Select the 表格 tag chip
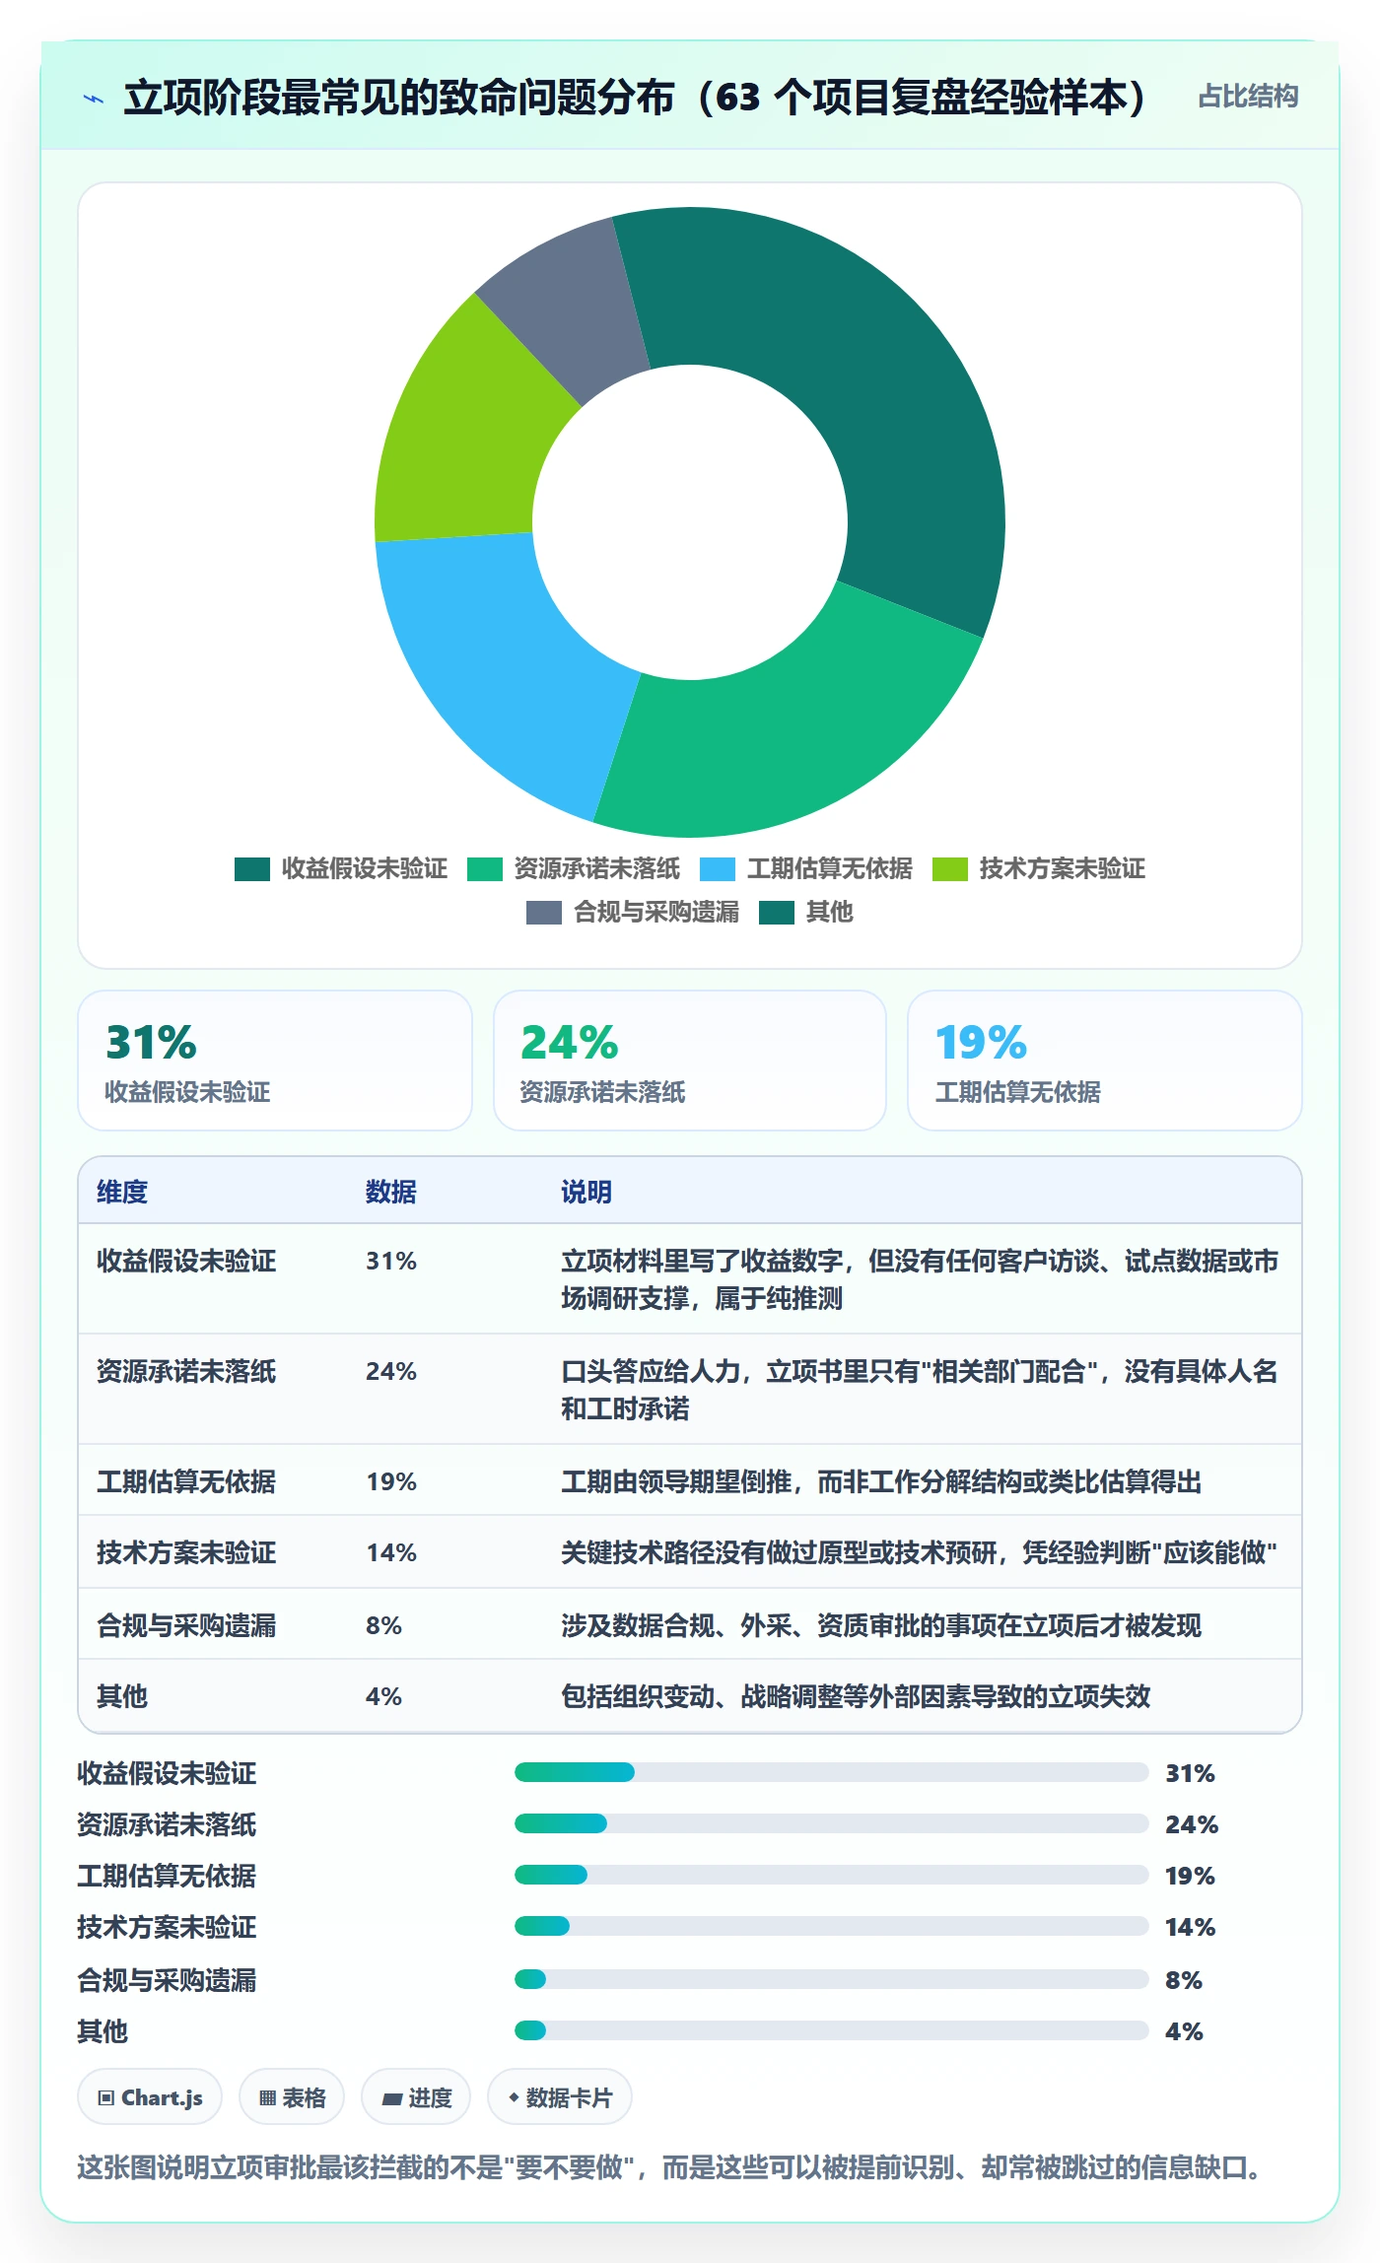The image size is (1380, 2263). [x=292, y=2097]
